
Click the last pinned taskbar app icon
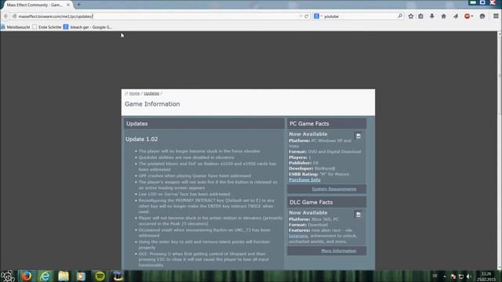coord(118,276)
